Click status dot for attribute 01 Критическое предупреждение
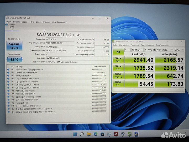189x142 pixels. [8, 69]
